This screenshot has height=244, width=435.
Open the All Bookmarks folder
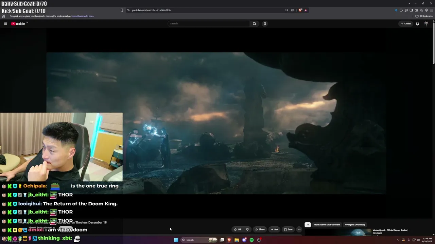coord(424,16)
